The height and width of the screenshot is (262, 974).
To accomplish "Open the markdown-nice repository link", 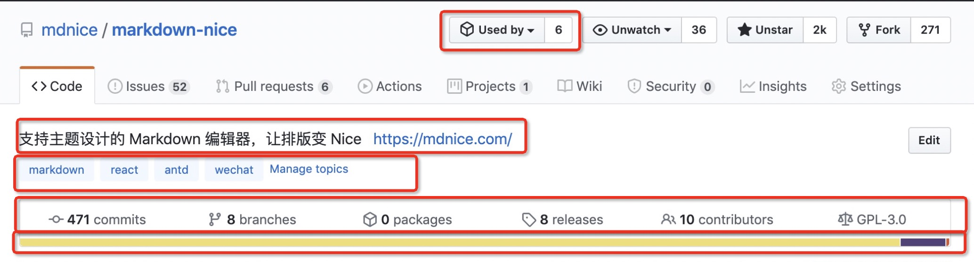I will (174, 30).
